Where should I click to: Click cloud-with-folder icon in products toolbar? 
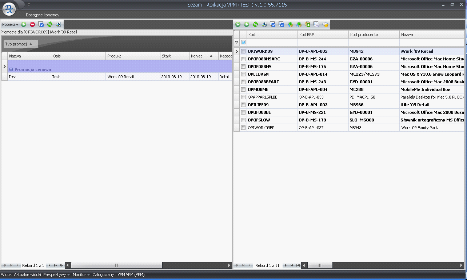(325, 24)
